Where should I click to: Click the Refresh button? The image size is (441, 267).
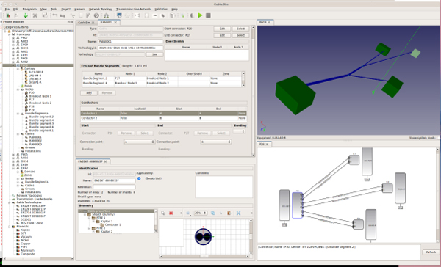pos(431,252)
